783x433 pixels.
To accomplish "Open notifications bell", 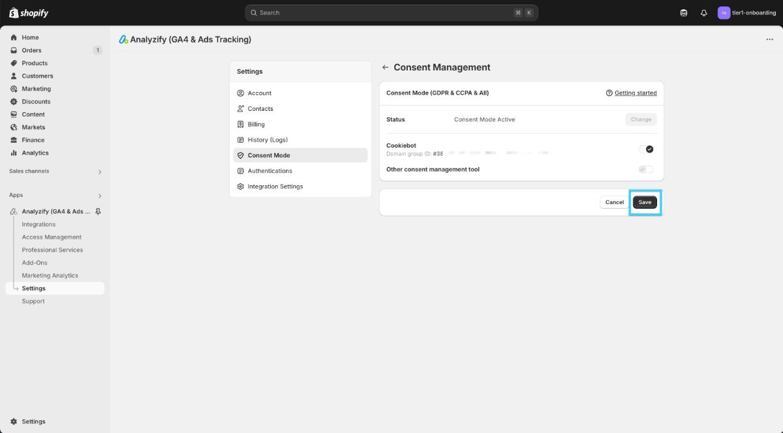I will [x=704, y=13].
